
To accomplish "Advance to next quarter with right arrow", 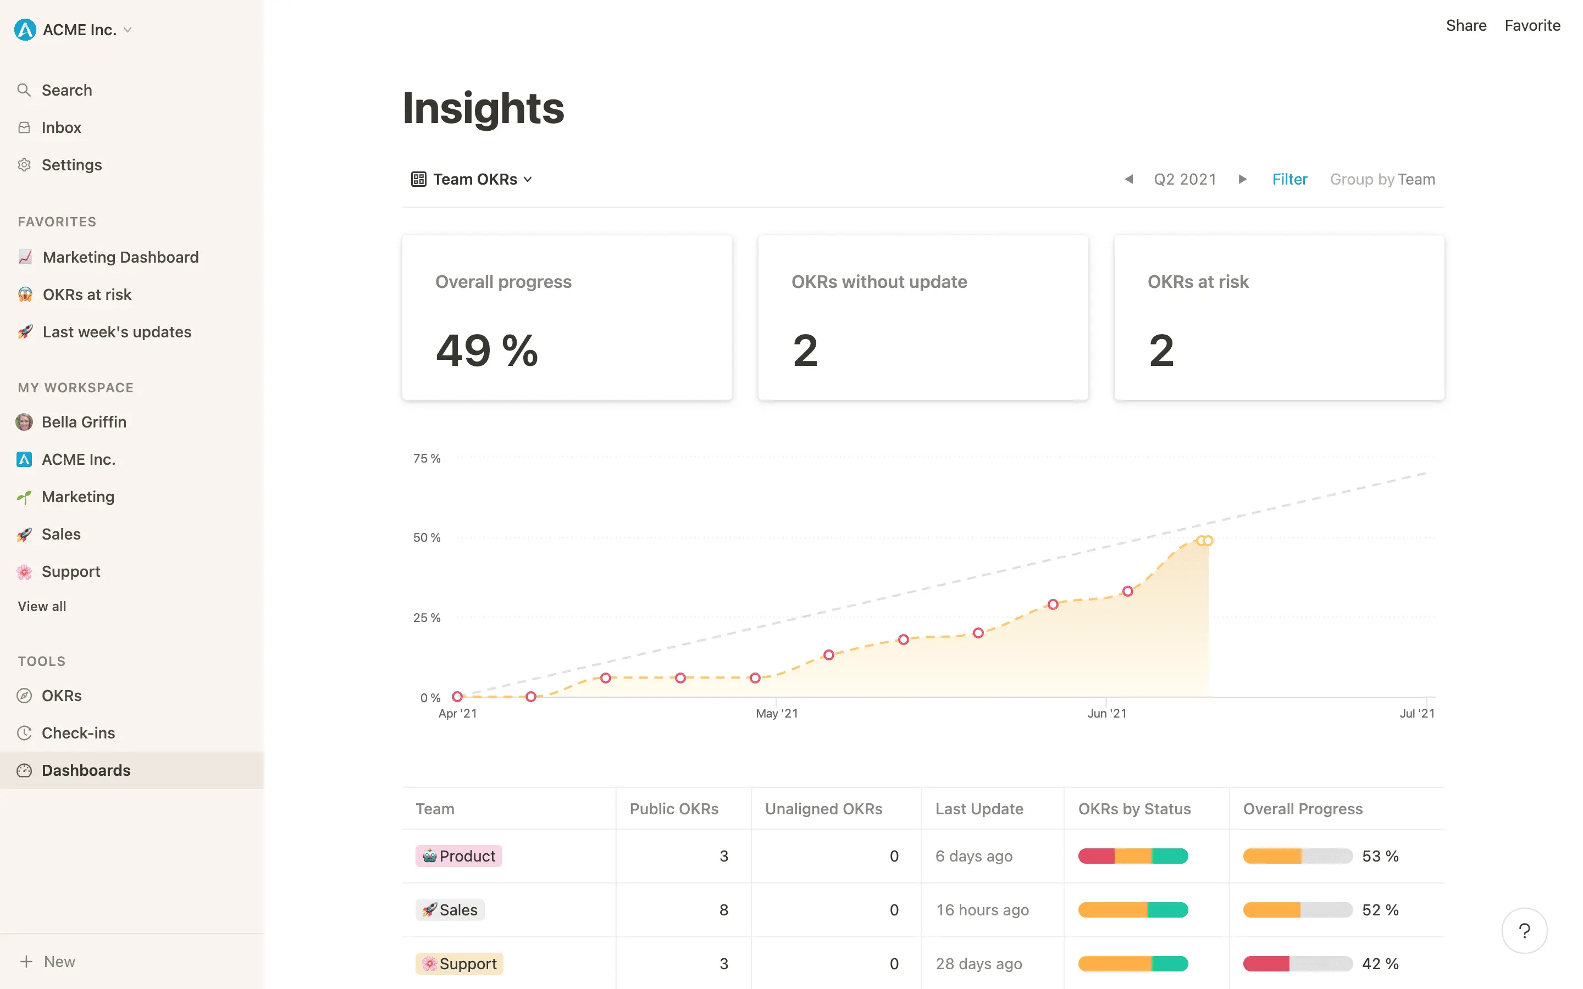I will 1242,179.
